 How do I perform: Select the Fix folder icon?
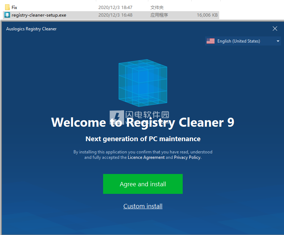click(7, 8)
